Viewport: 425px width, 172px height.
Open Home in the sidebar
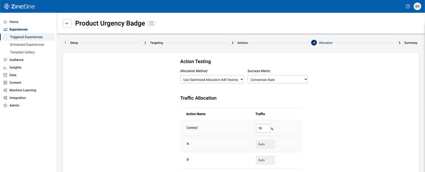pos(14,22)
